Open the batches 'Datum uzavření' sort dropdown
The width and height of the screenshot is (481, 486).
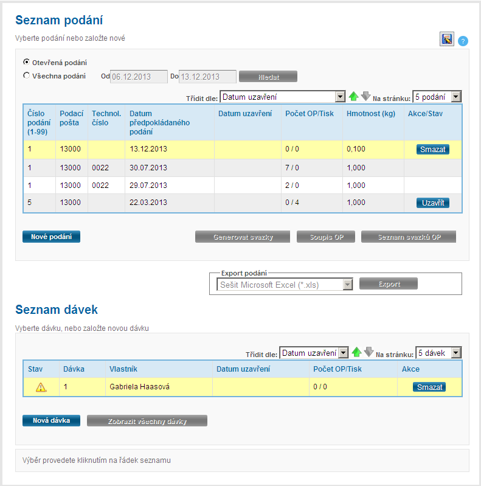314,353
